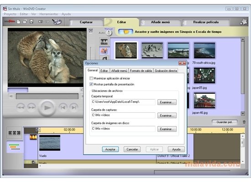Screen dimensions: 251x182
Task: Select the Vuelo clip on the timeline
Action: click(50, 143)
